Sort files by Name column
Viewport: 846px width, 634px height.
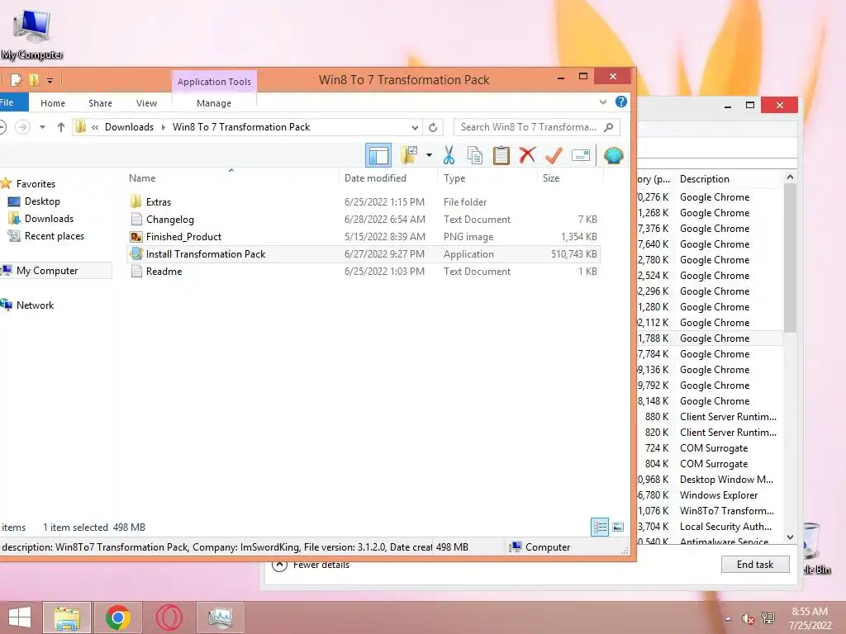(142, 178)
